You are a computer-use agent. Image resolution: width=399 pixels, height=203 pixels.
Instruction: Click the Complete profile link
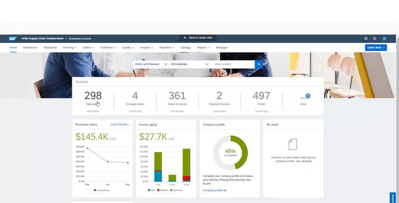coord(214,190)
